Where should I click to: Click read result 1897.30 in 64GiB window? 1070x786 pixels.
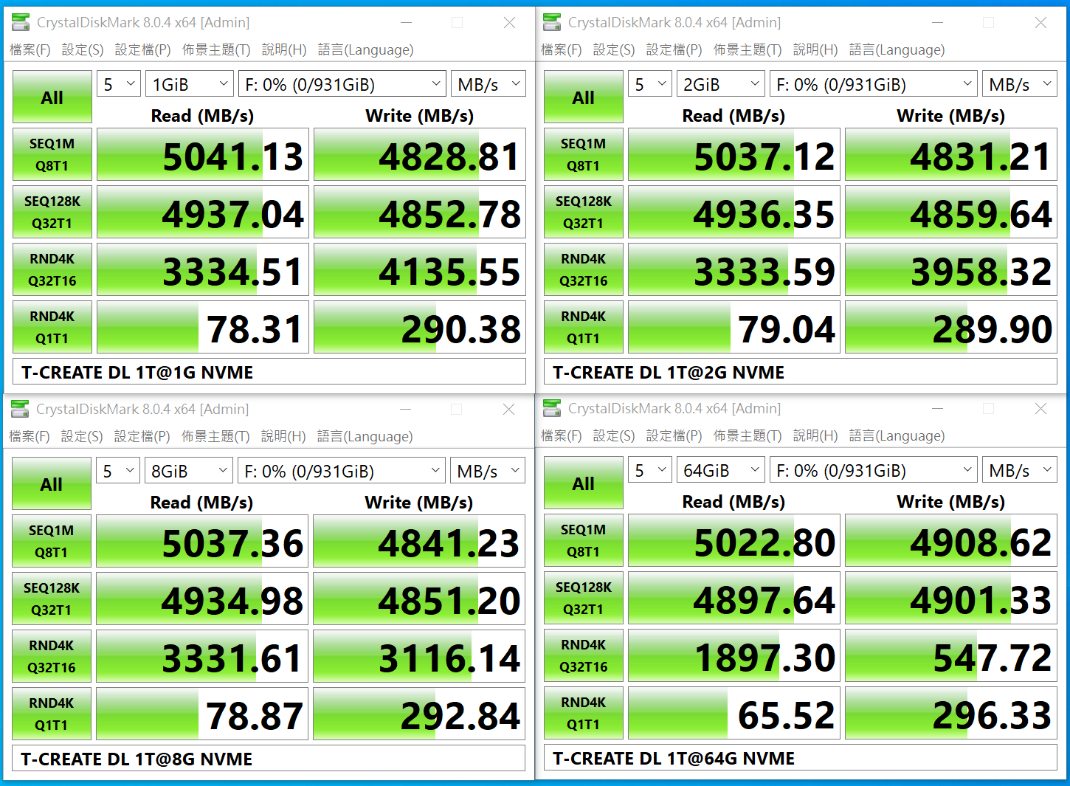(734, 655)
